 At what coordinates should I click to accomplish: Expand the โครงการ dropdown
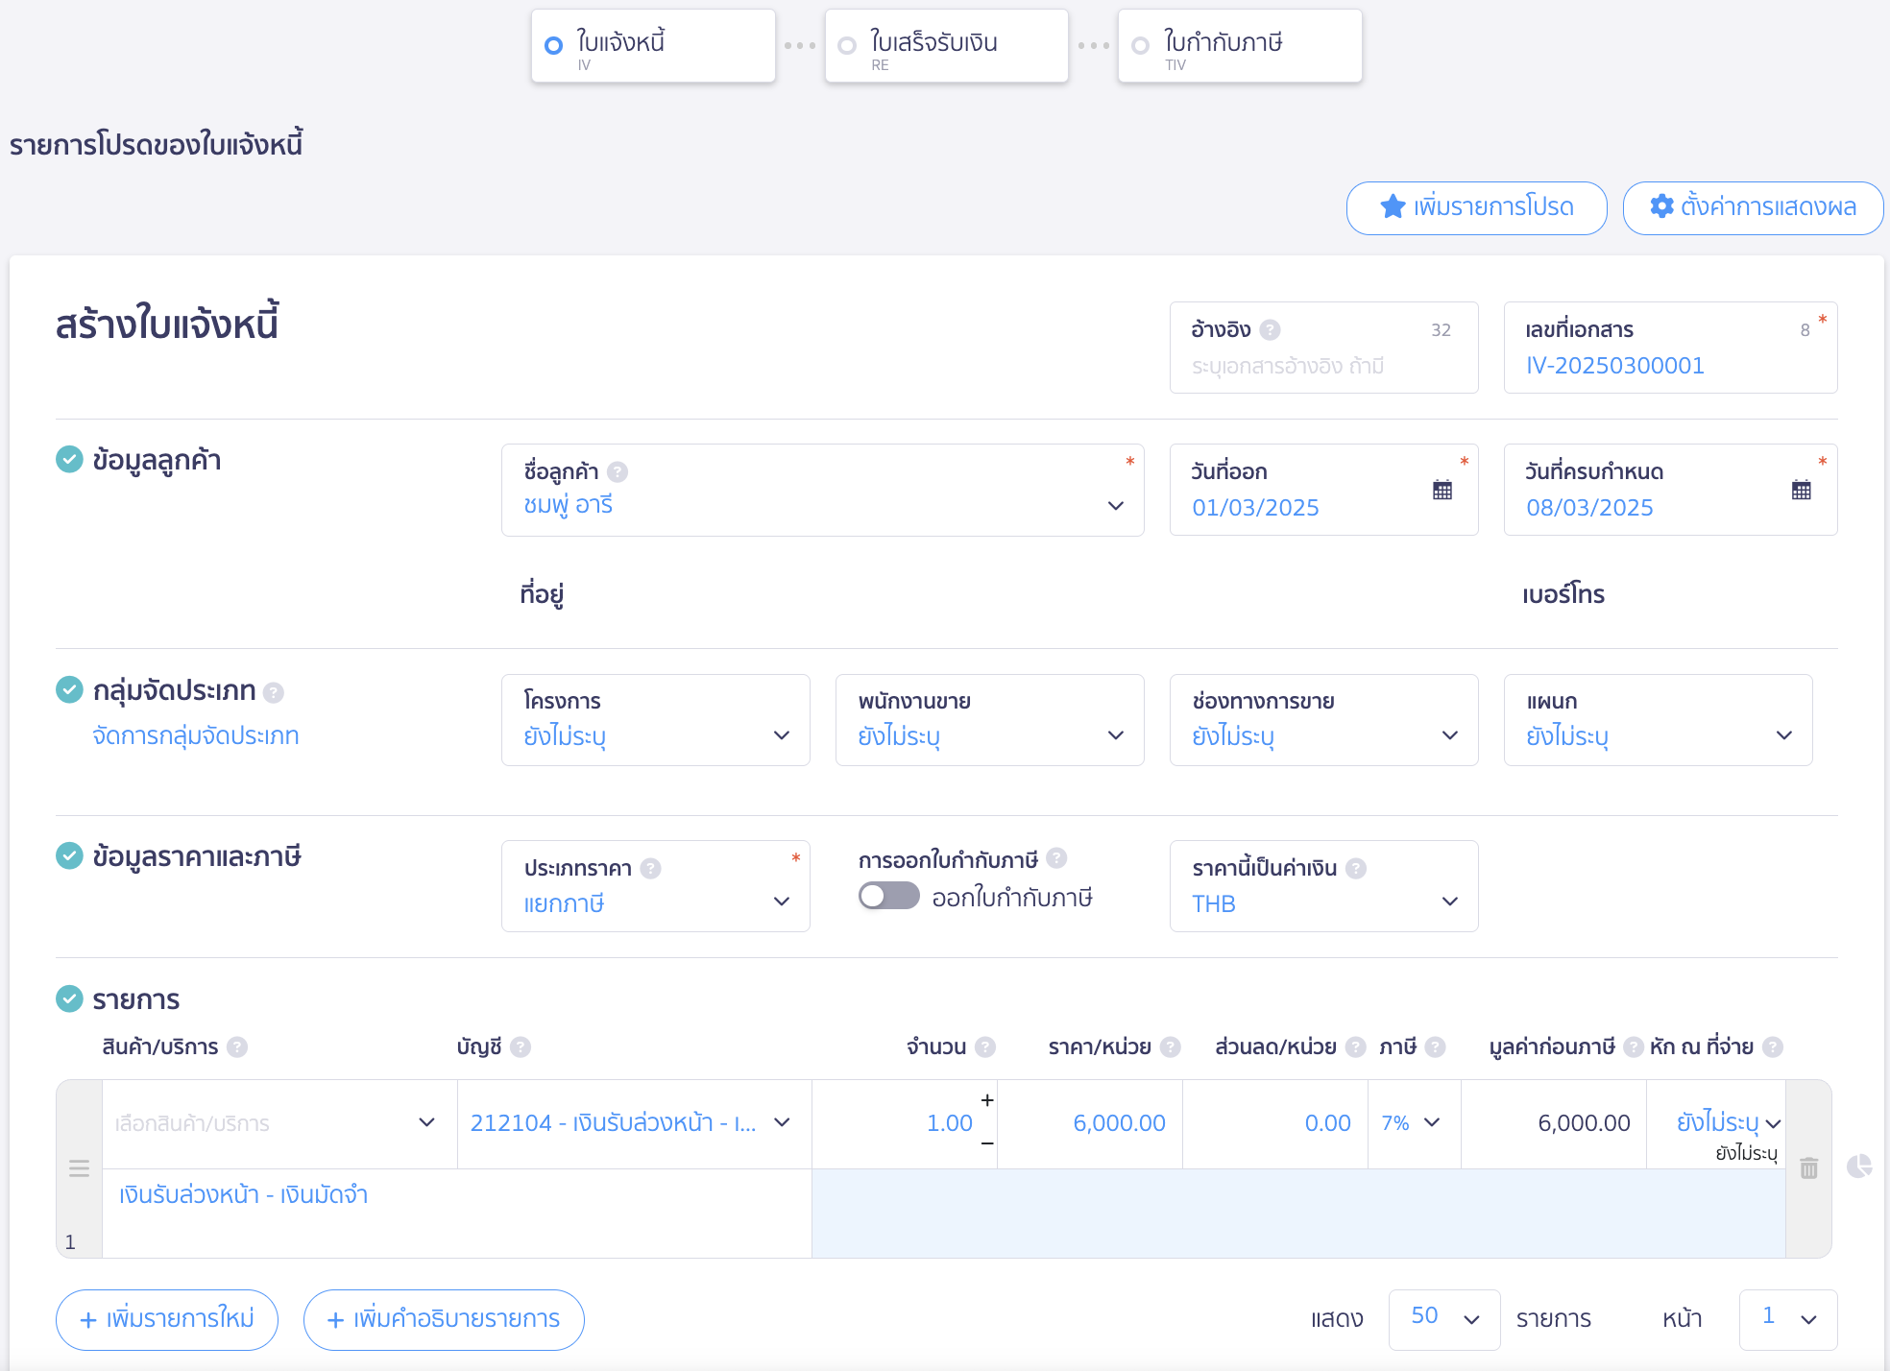655,720
